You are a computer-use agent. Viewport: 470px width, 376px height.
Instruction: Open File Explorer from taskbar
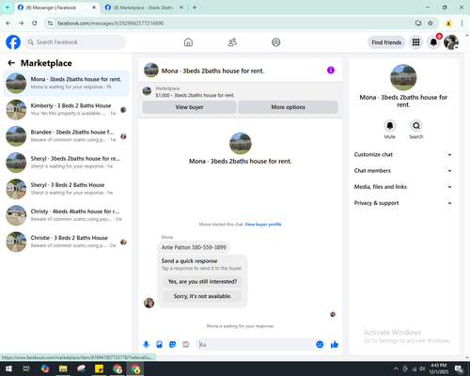click(x=63, y=368)
